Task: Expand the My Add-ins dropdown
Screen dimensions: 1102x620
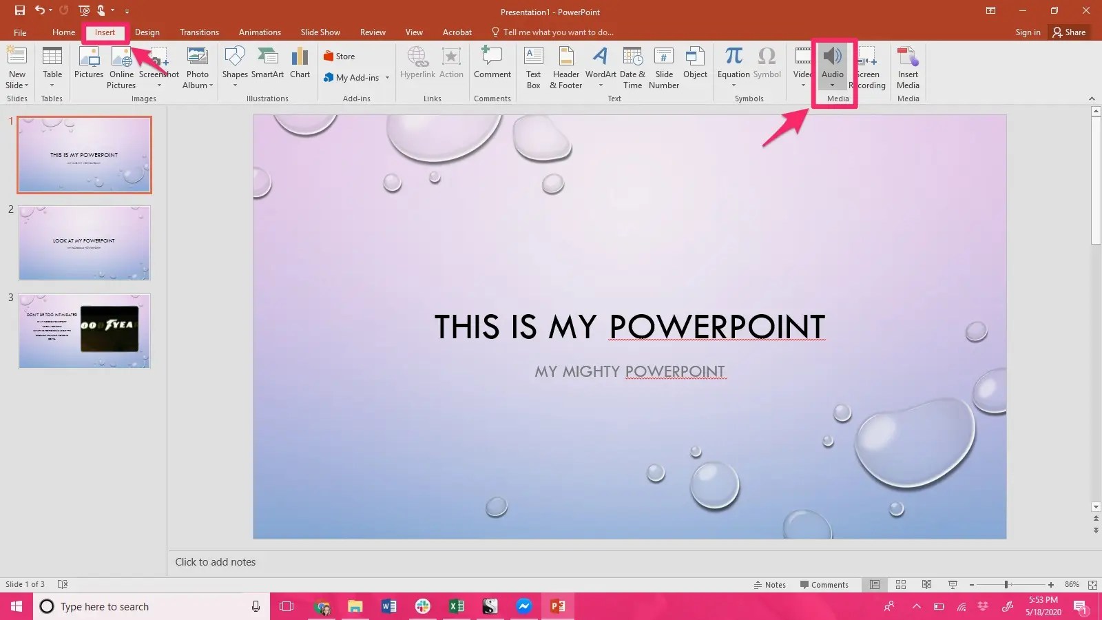Action: [387, 78]
